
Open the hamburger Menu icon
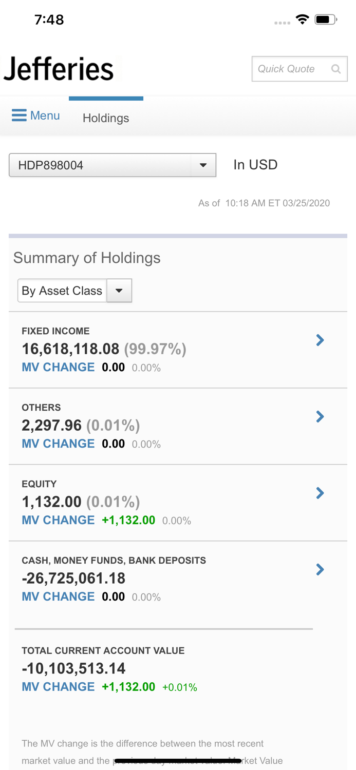click(x=19, y=115)
